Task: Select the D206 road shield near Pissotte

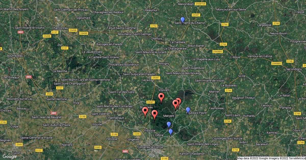Action: click(x=137, y=134)
